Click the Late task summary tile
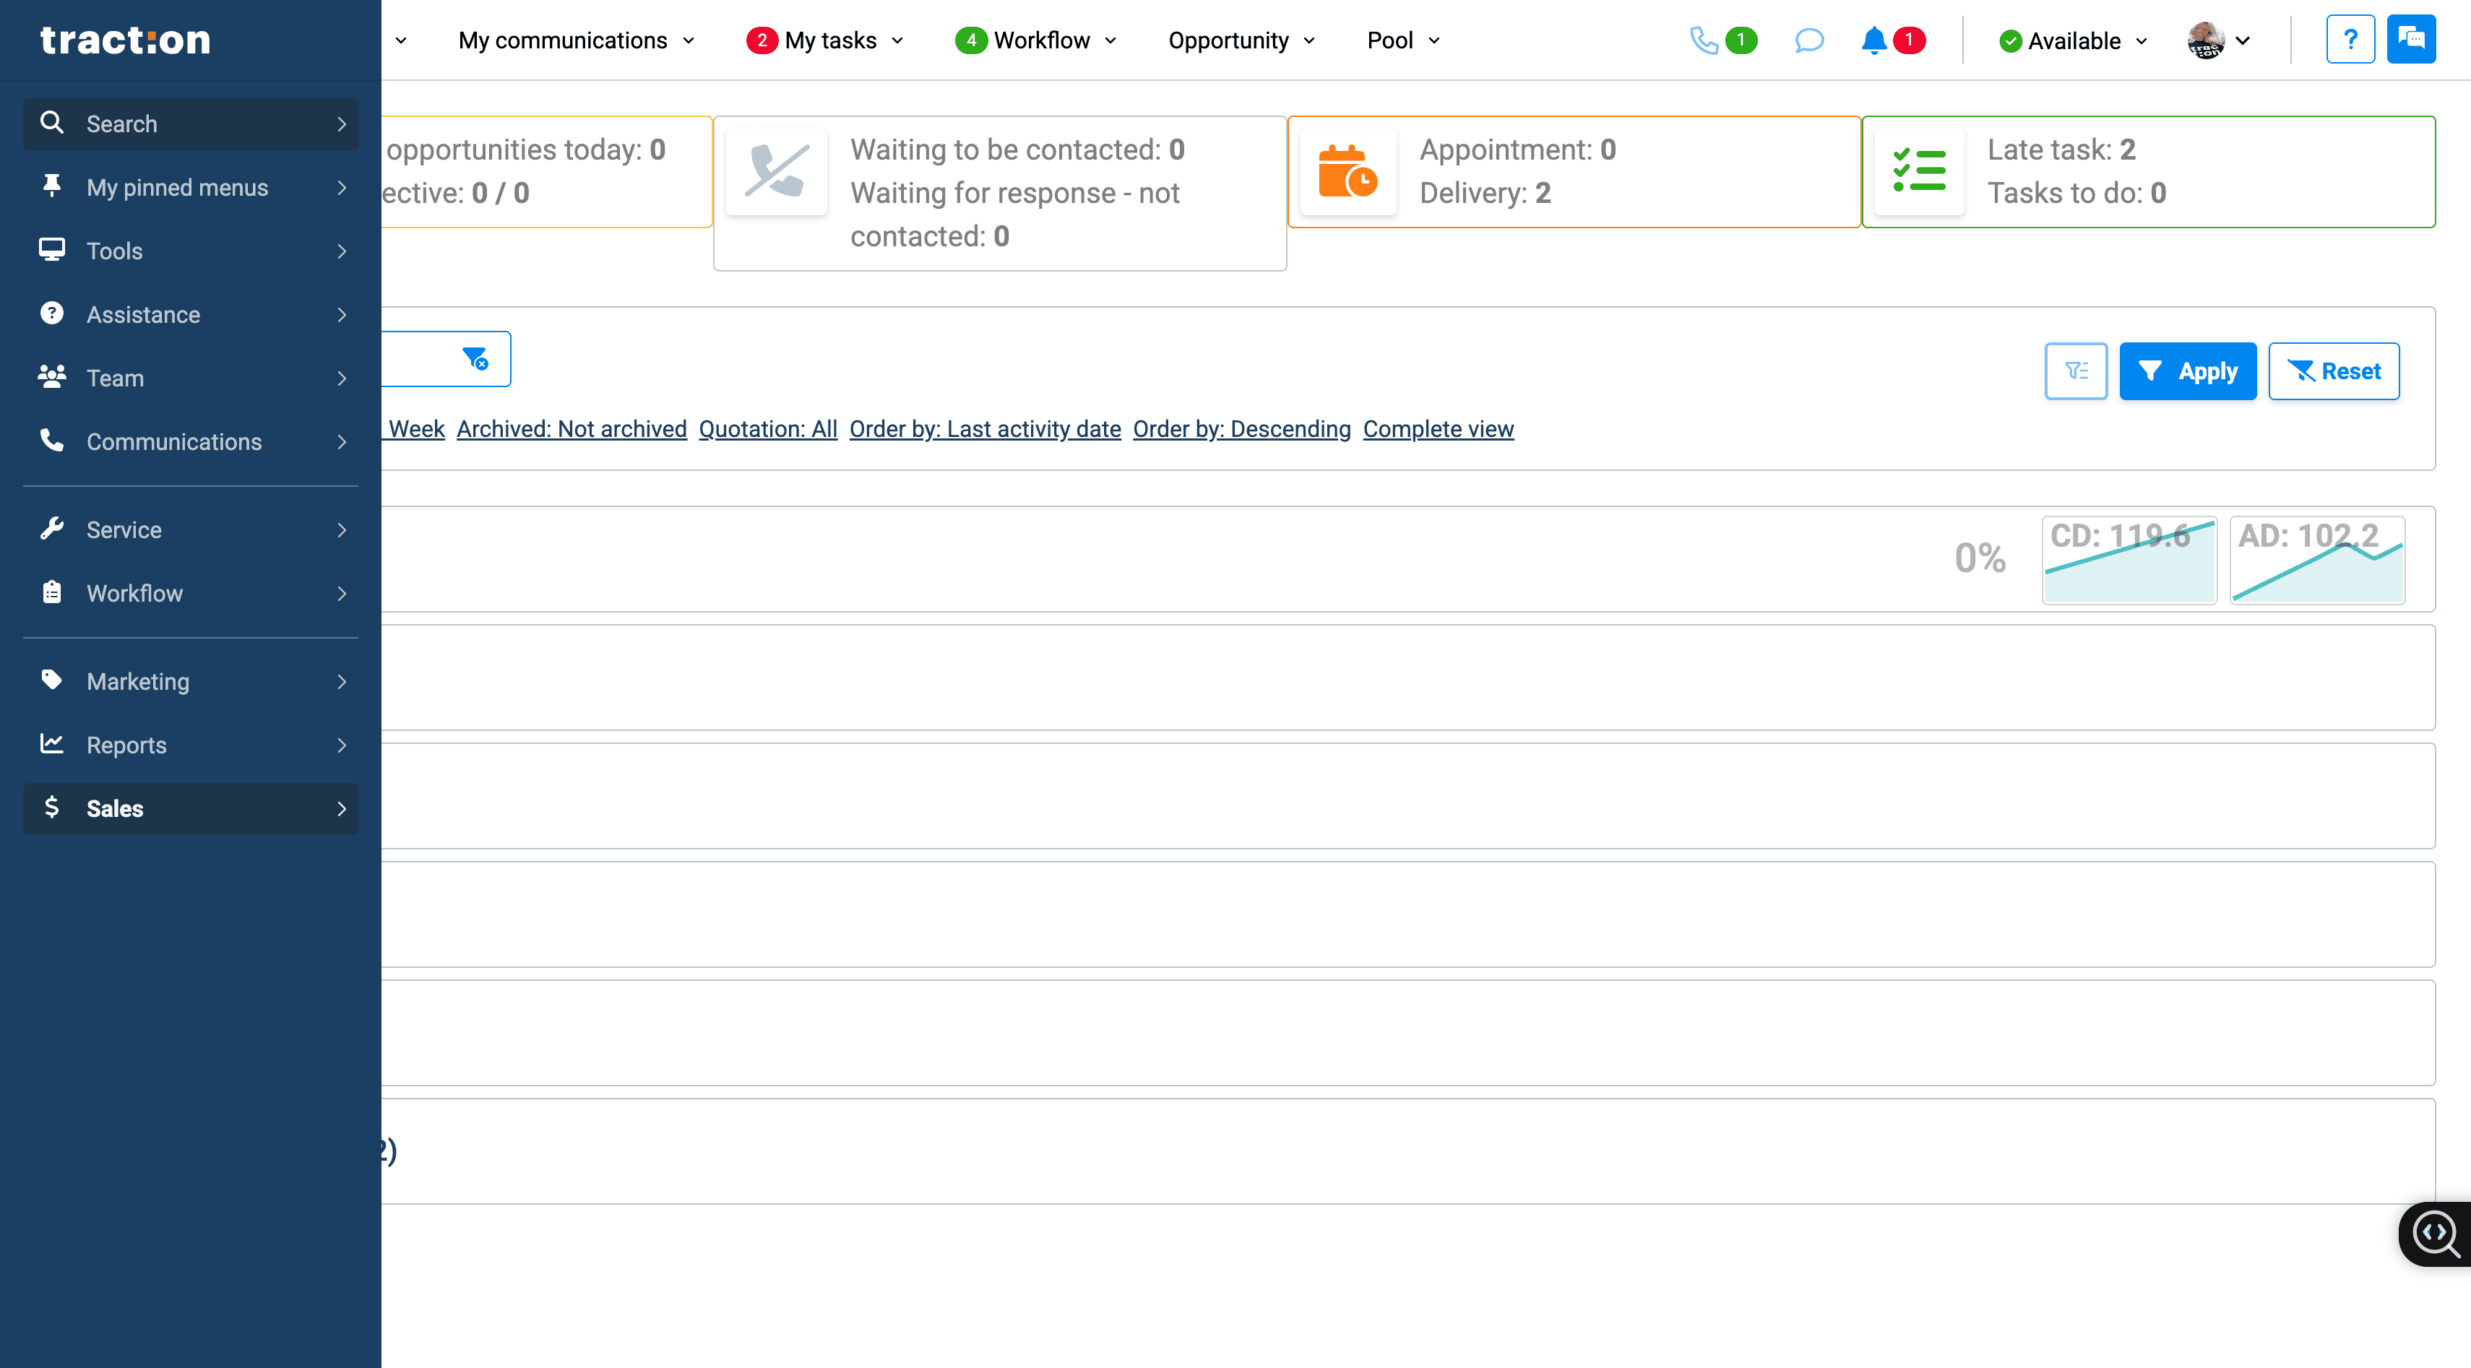Screen dimensions: 2471x1368 pyautogui.click(x=2149, y=172)
